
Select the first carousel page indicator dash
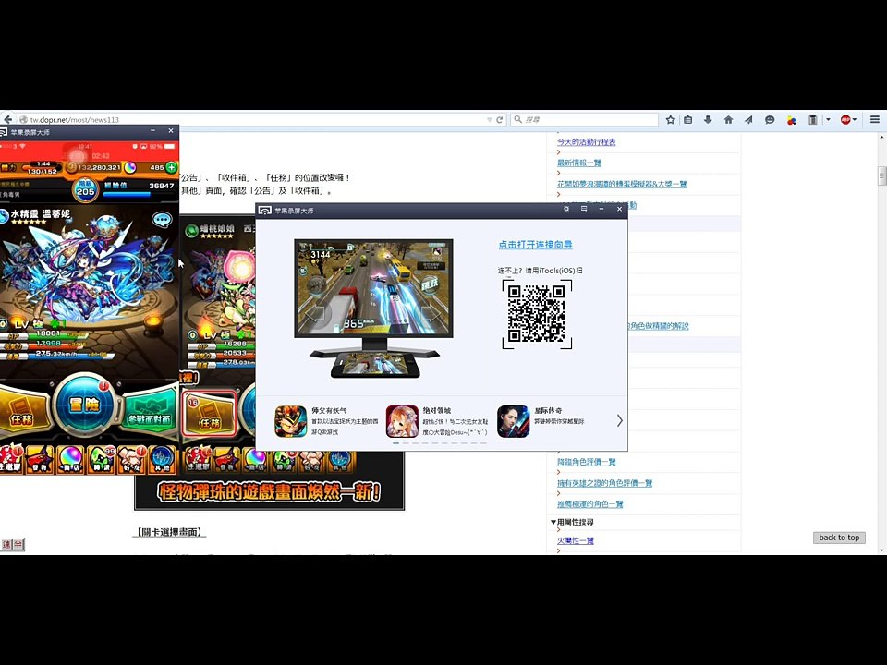point(396,443)
